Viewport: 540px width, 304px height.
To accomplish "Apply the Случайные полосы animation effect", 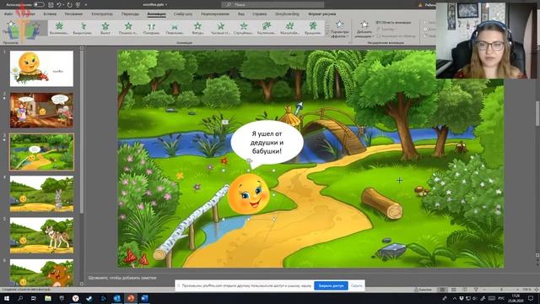I will click(x=244, y=28).
